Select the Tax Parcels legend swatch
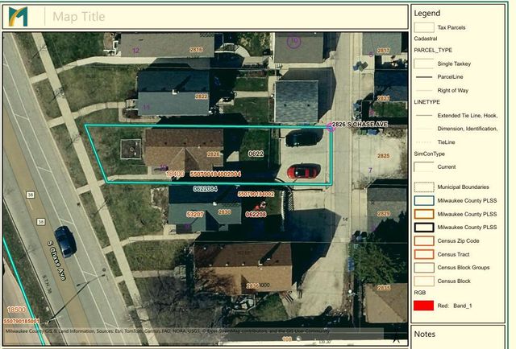The width and height of the screenshot is (516, 349). 424,27
